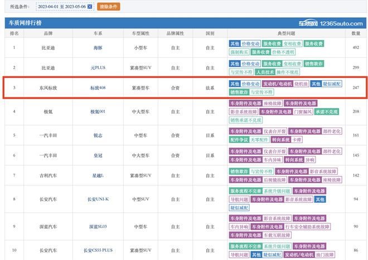Open the 标致408 car series link
The image size is (368, 260).
pyautogui.click(x=98, y=88)
